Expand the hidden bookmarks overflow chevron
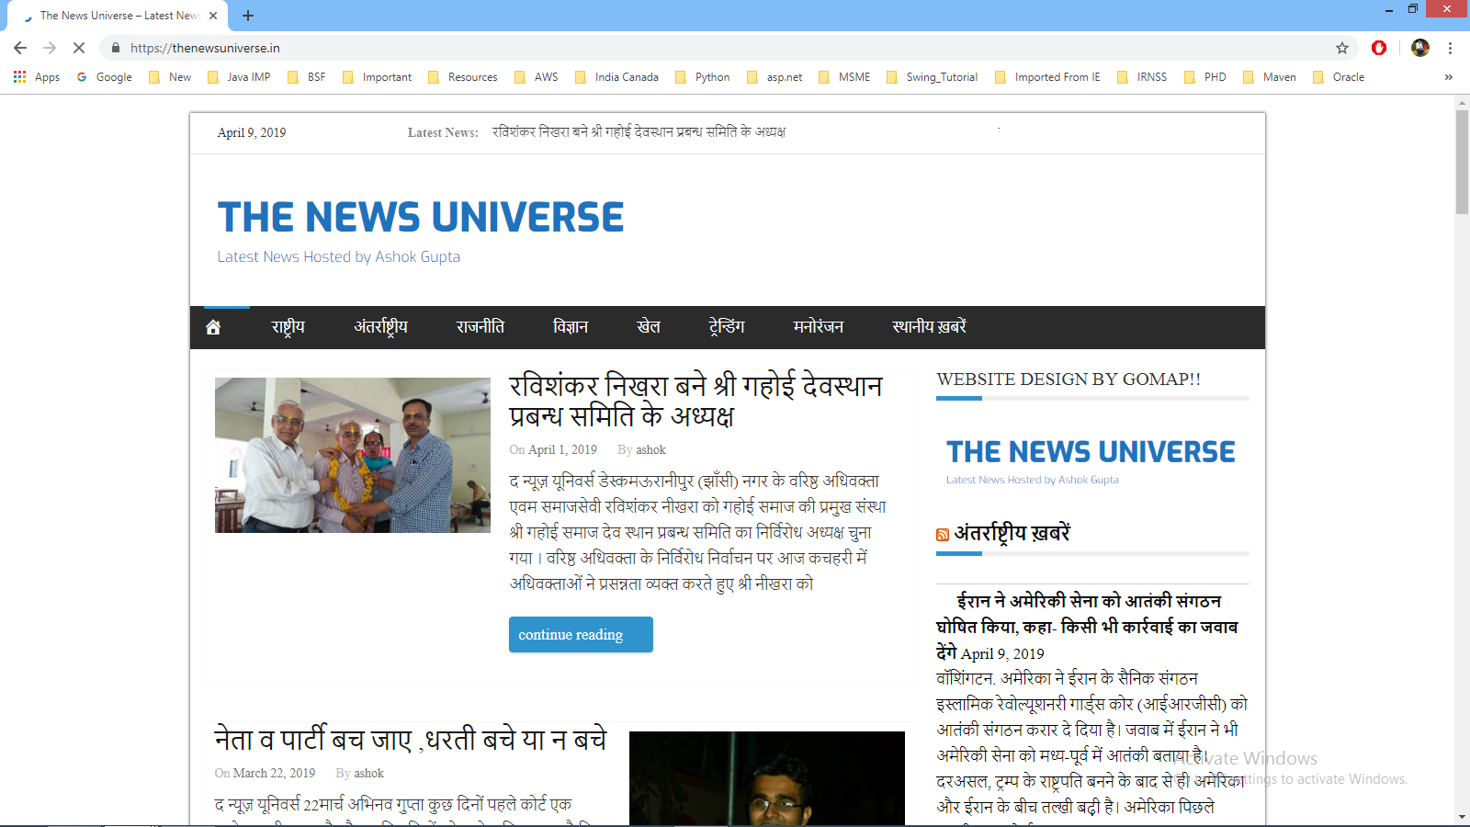The width and height of the screenshot is (1470, 827). (x=1449, y=77)
